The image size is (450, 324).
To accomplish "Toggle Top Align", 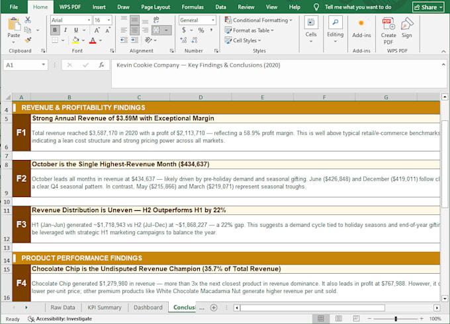I will coord(124,19).
